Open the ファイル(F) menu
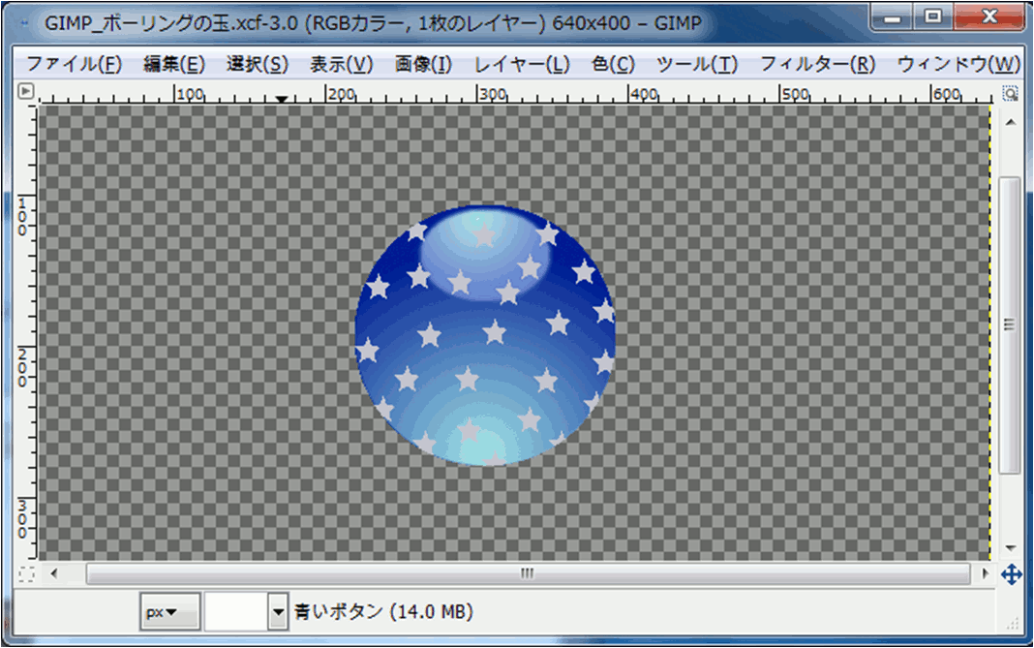1034x648 pixels. click(x=74, y=65)
